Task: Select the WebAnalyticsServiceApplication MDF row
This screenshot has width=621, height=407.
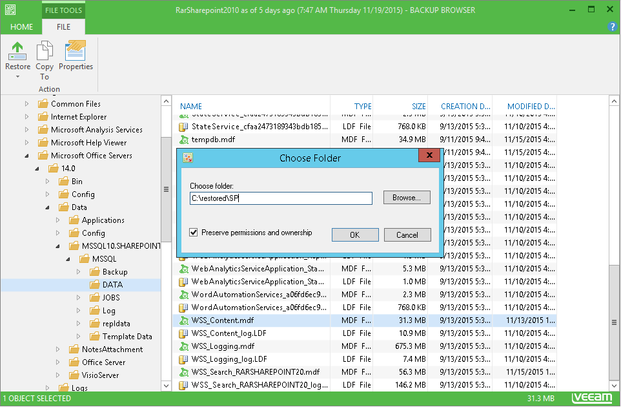Action: [364, 269]
